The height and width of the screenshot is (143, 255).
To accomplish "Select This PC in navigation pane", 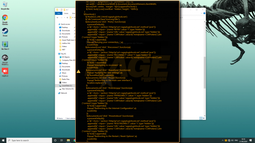I will (63, 54).
